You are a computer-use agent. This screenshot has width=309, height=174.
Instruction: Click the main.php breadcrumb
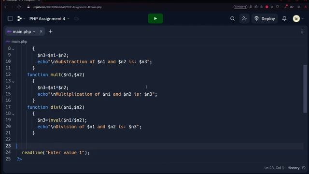click(x=19, y=42)
